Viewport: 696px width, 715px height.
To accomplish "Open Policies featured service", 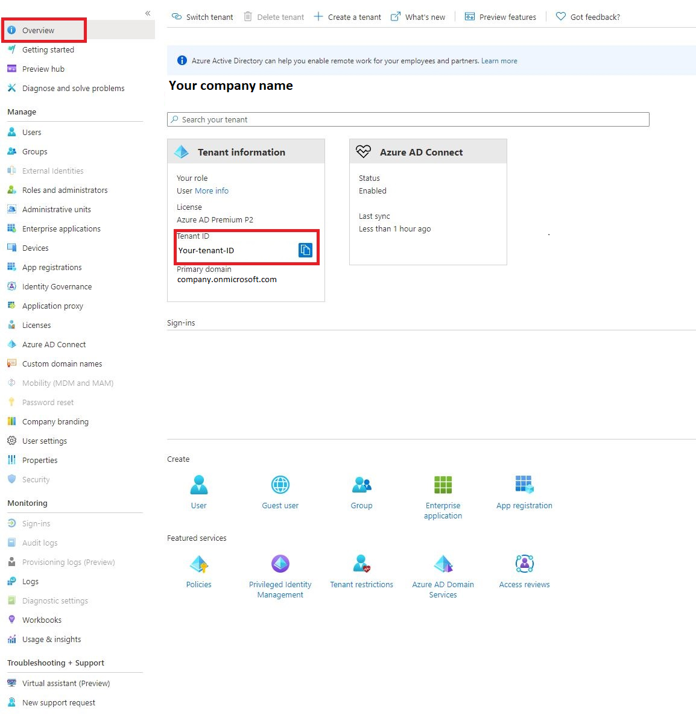I will click(x=199, y=572).
